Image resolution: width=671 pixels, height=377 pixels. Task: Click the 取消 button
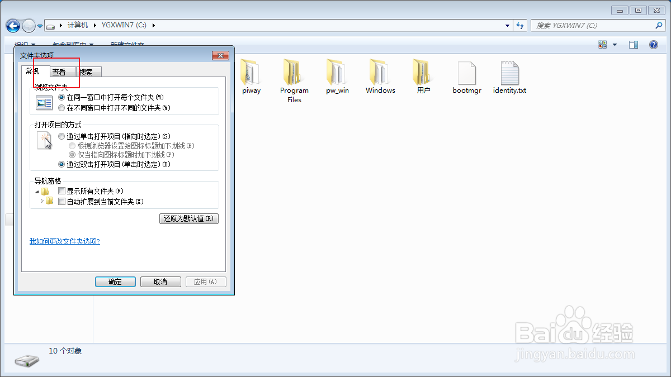[x=160, y=281]
